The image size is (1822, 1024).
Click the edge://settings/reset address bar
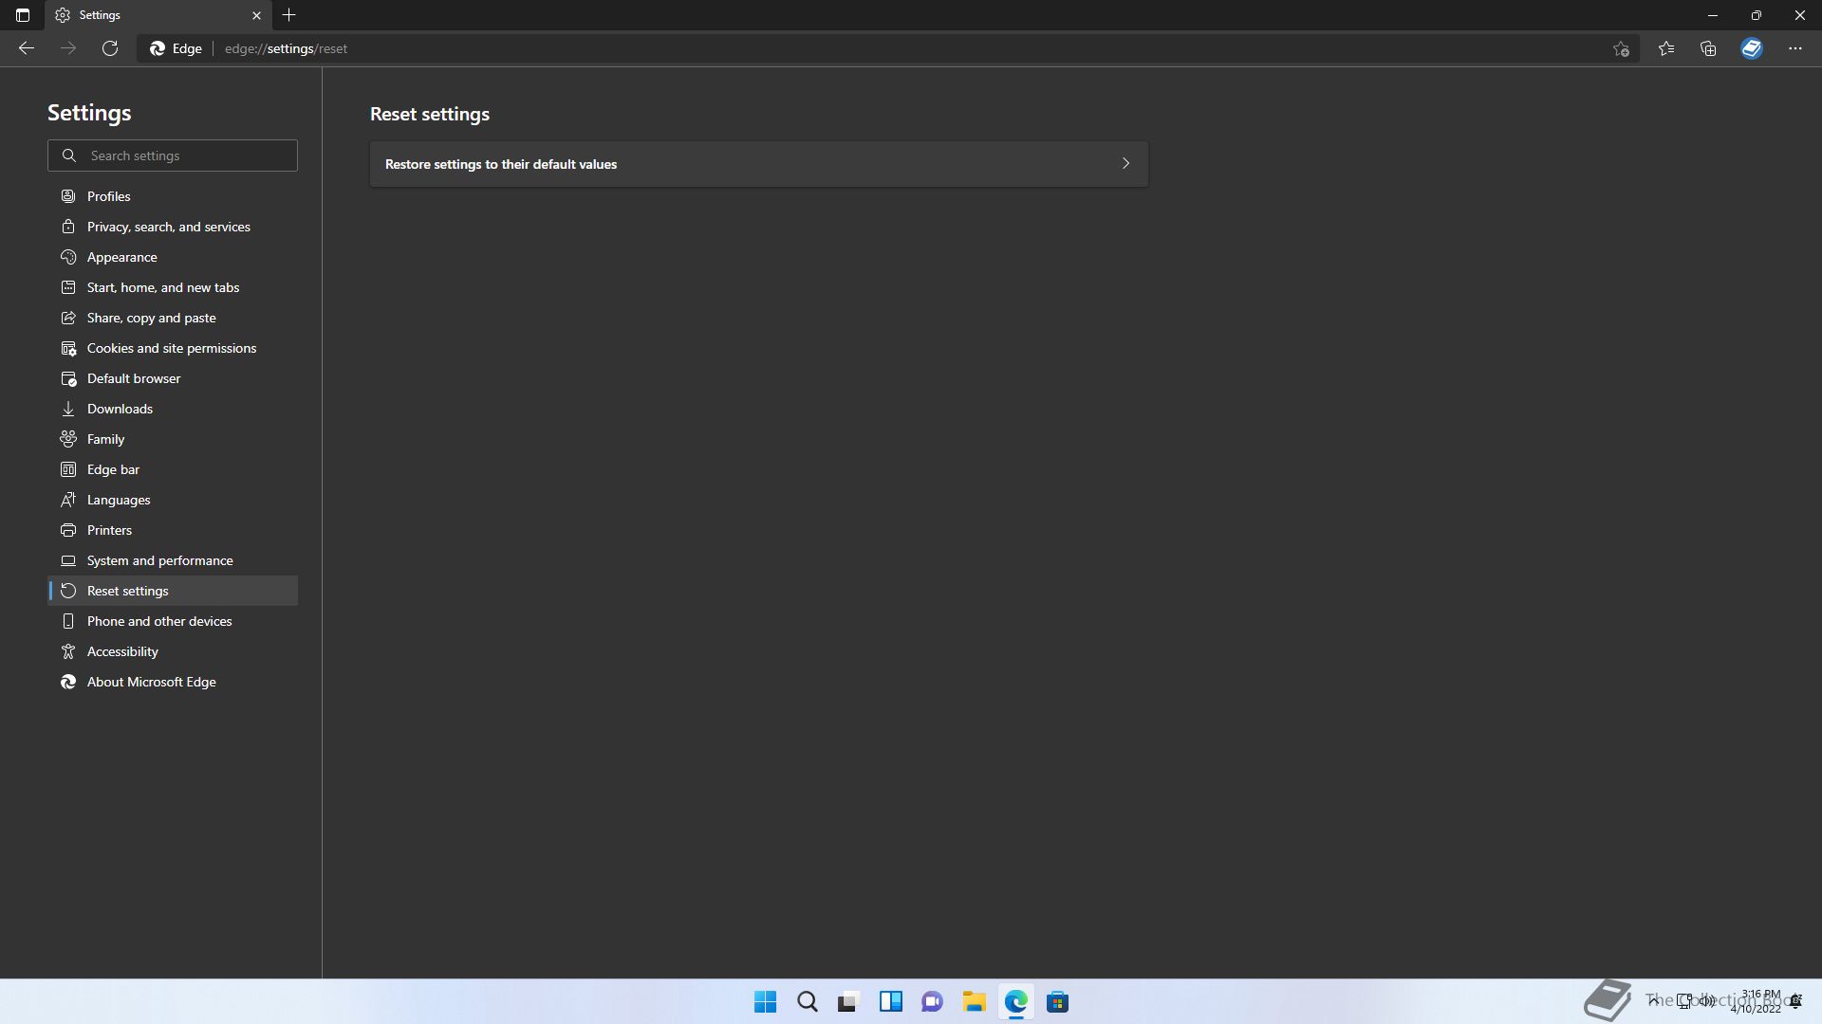pyautogui.click(x=664, y=48)
